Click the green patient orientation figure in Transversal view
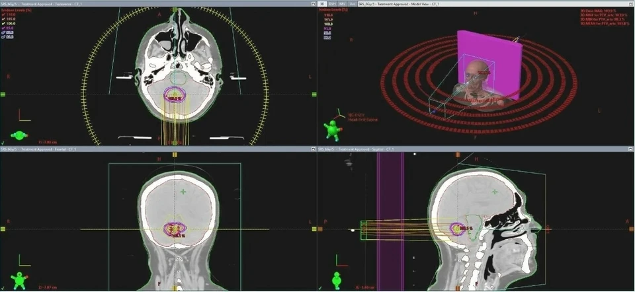The width and height of the screenshot is (635, 292). point(21,135)
